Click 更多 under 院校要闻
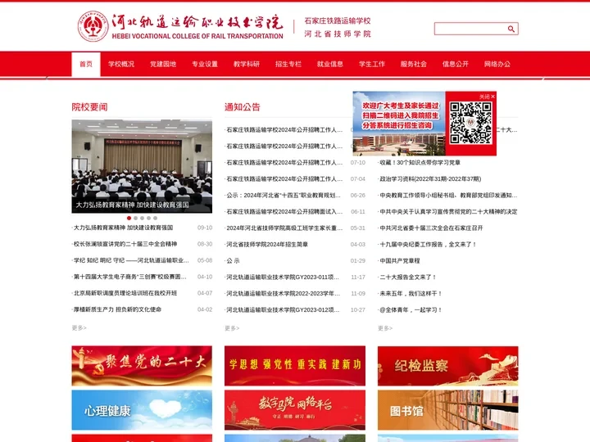Viewport: 590px width, 442px height. 79,328
